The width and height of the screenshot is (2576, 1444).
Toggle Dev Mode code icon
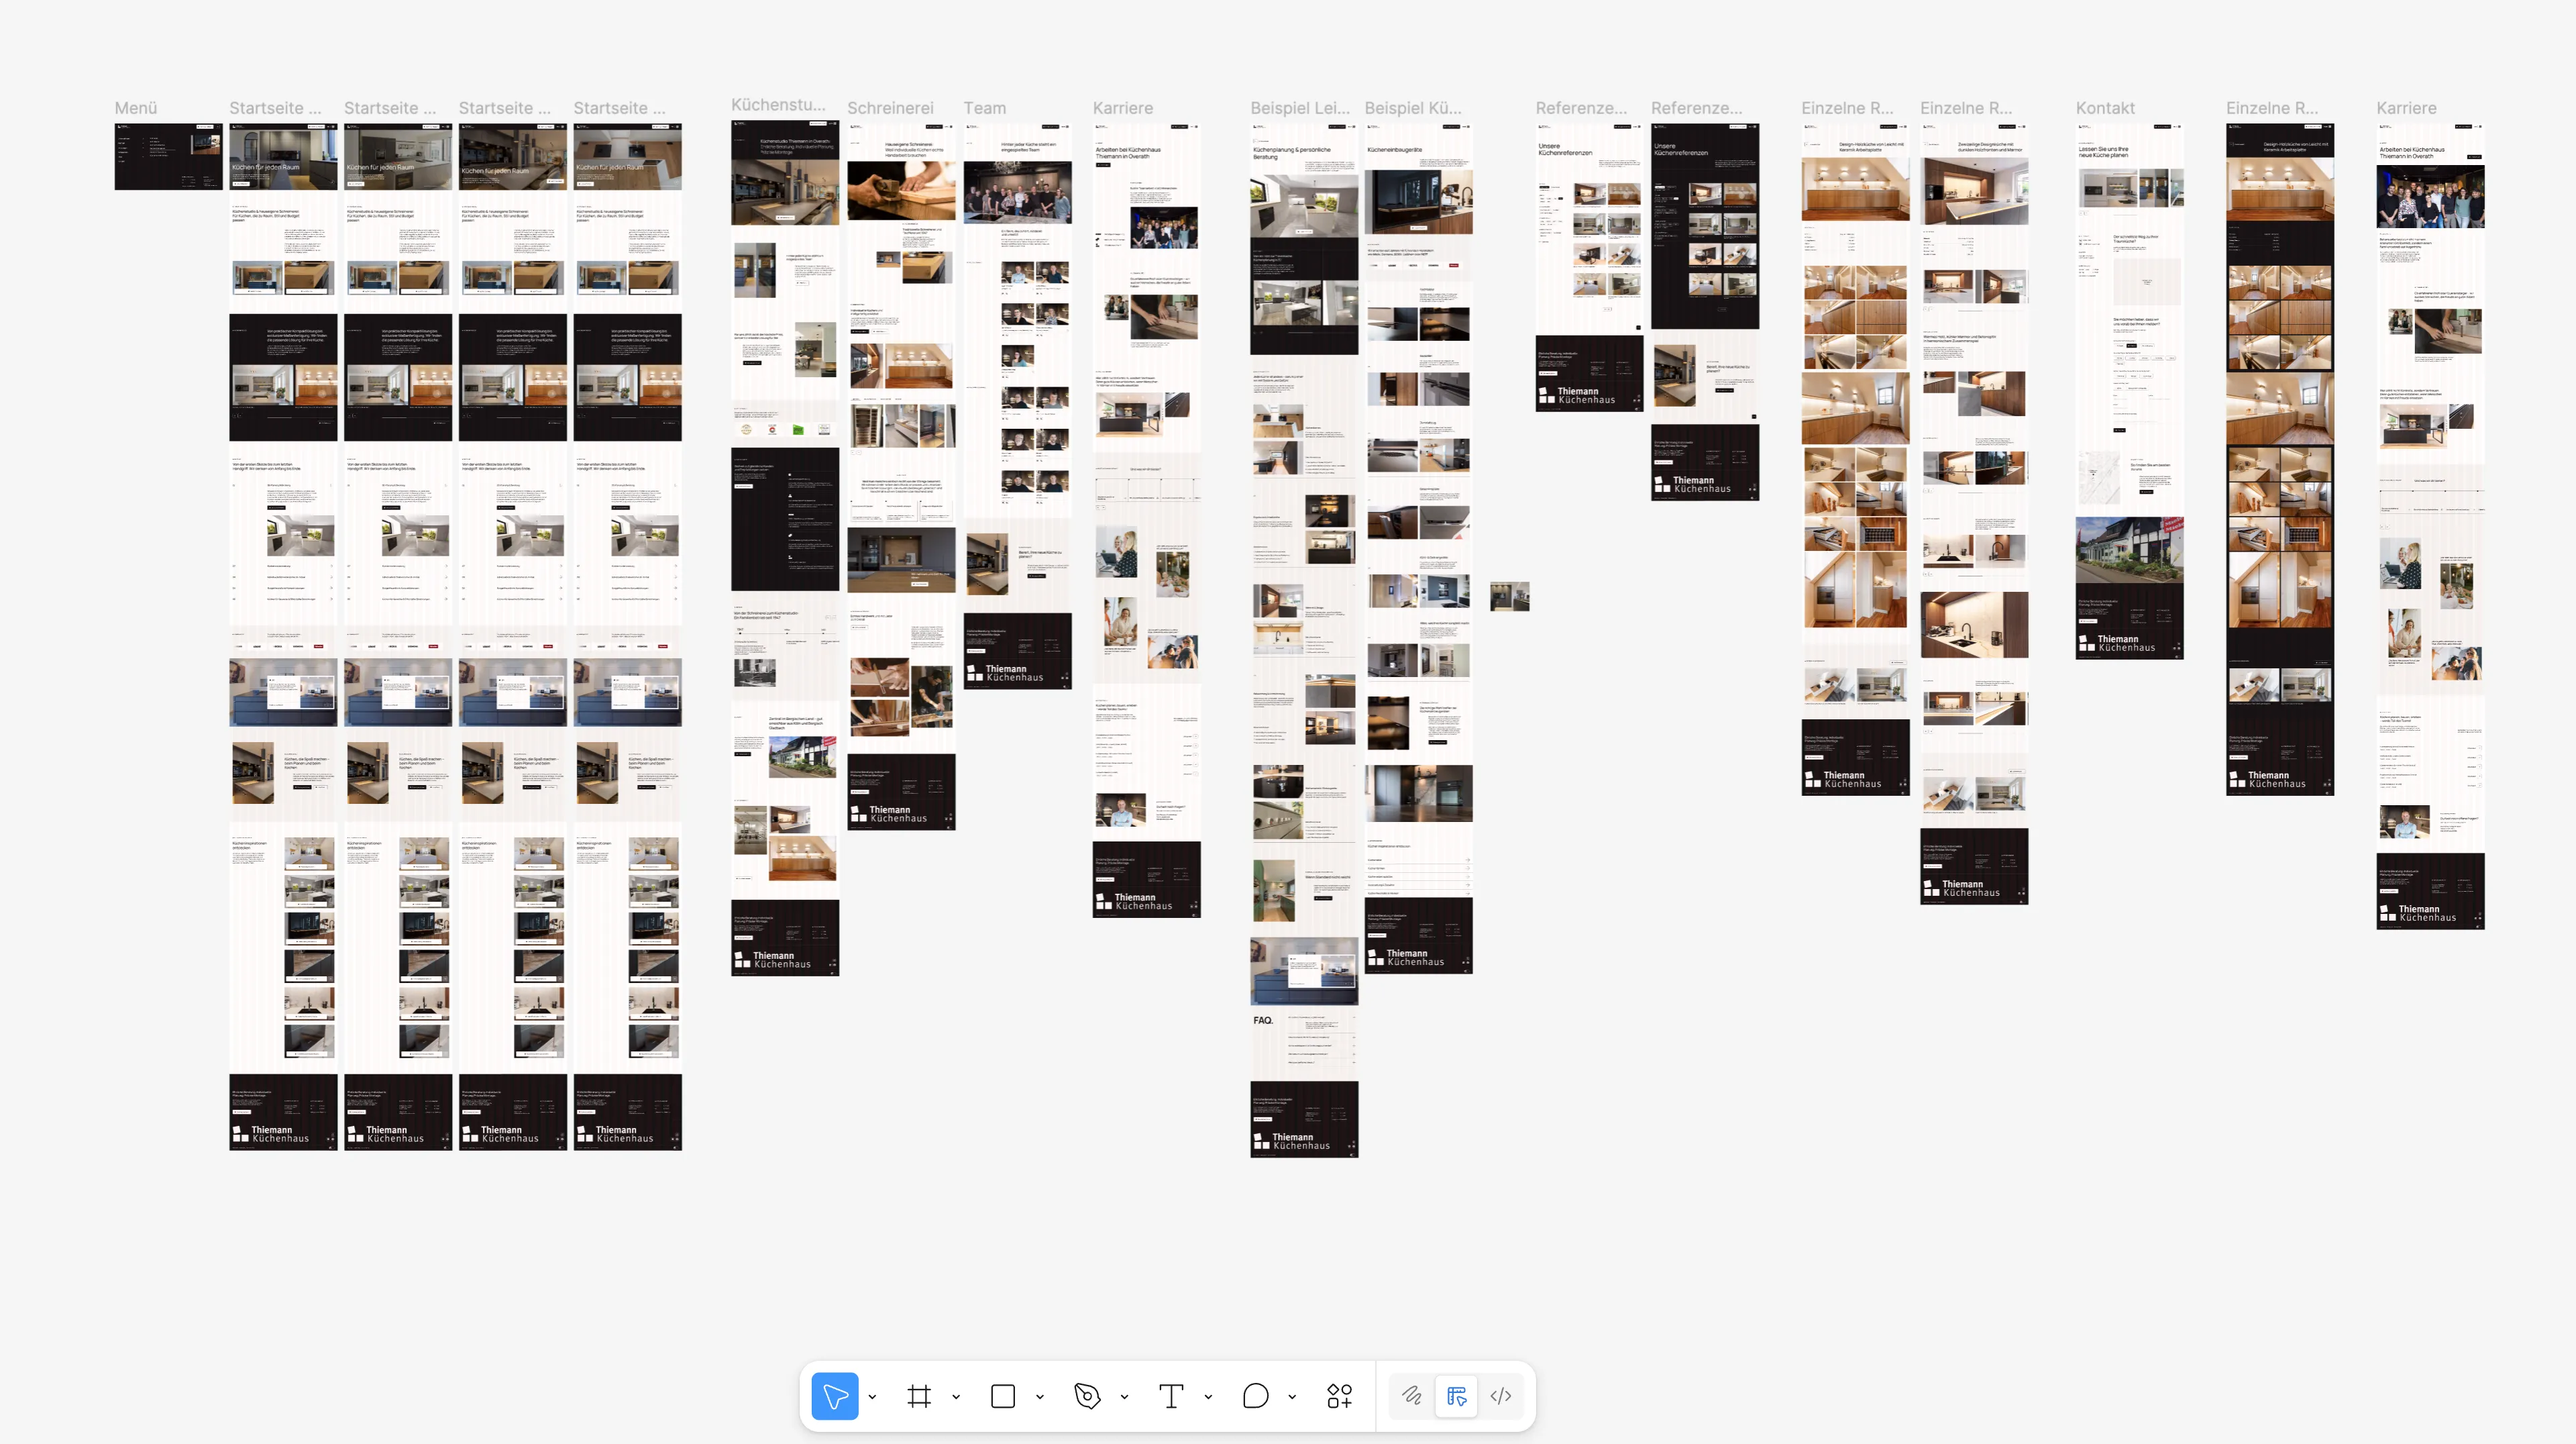[1500, 1396]
